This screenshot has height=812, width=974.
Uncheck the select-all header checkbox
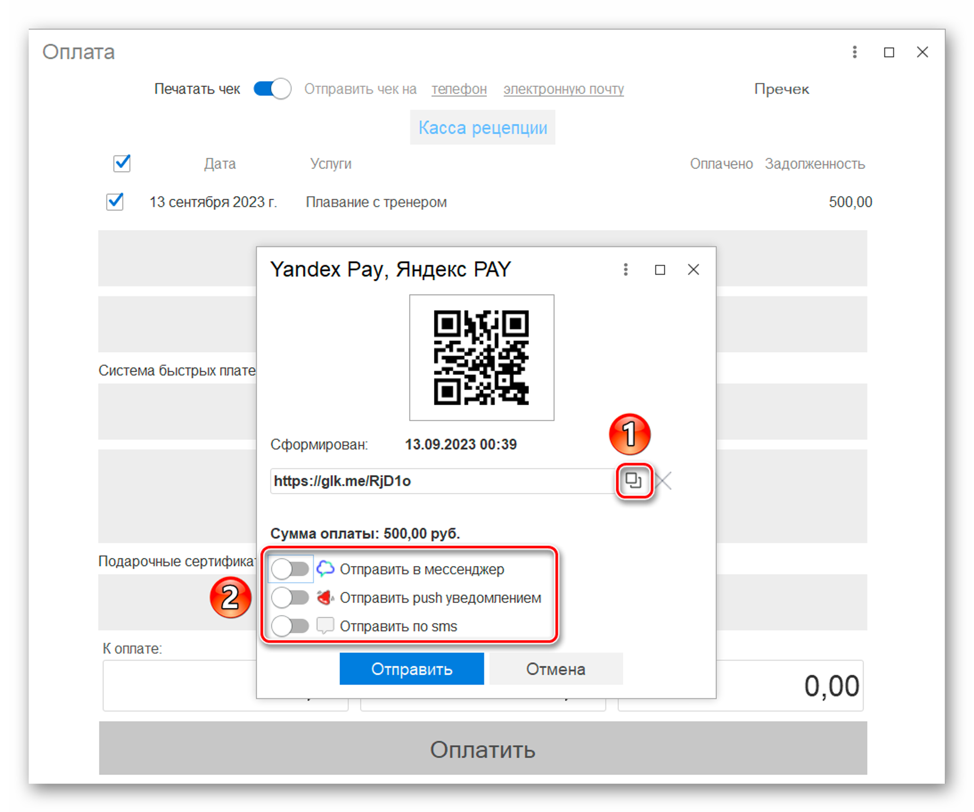coord(122,163)
